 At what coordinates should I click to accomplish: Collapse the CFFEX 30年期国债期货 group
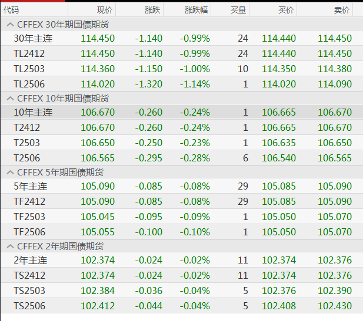(9, 25)
